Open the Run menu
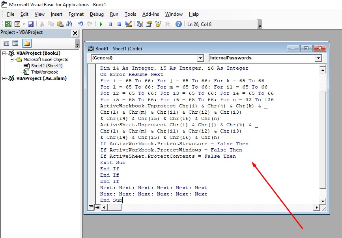Screen dimensions: 342x238 tap(114, 14)
